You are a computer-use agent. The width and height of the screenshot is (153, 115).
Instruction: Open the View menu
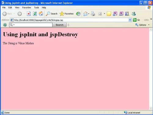(17, 7)
